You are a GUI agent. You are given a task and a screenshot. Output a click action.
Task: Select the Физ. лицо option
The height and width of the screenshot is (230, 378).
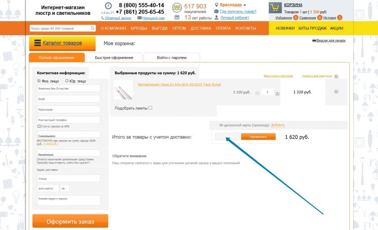[39, 81]
